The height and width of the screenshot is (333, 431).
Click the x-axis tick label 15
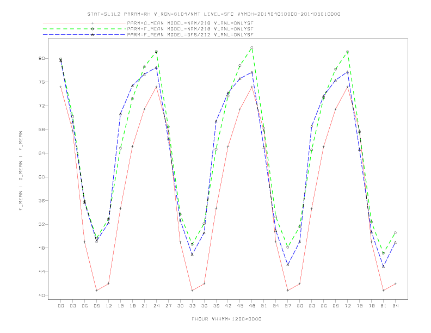coord(120,306)
